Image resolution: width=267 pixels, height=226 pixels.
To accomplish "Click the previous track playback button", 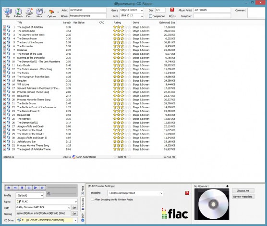I will 15,188.
